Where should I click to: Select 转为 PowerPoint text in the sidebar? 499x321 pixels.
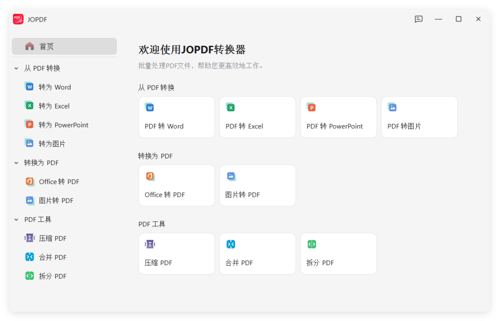click(x=64, y=125)
